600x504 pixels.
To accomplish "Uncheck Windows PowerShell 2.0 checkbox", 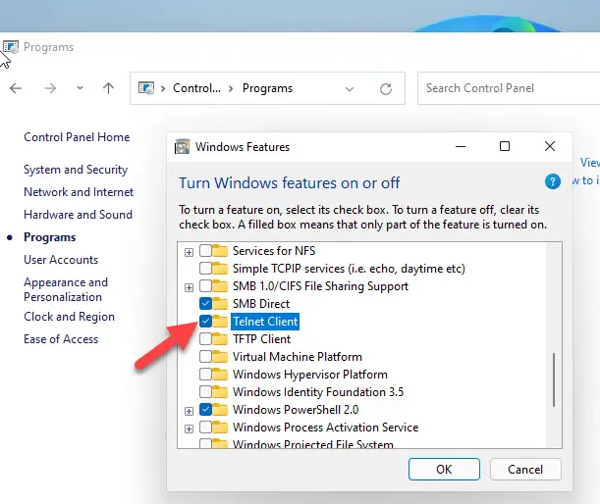I will tap(205, 409).
